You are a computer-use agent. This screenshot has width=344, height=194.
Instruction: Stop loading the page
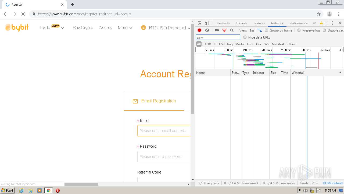[23, 14]
